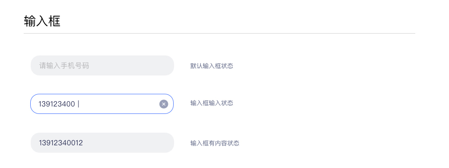Focus the empty 请输入手机号码 input field
The image size is (449, 168).
102,65
